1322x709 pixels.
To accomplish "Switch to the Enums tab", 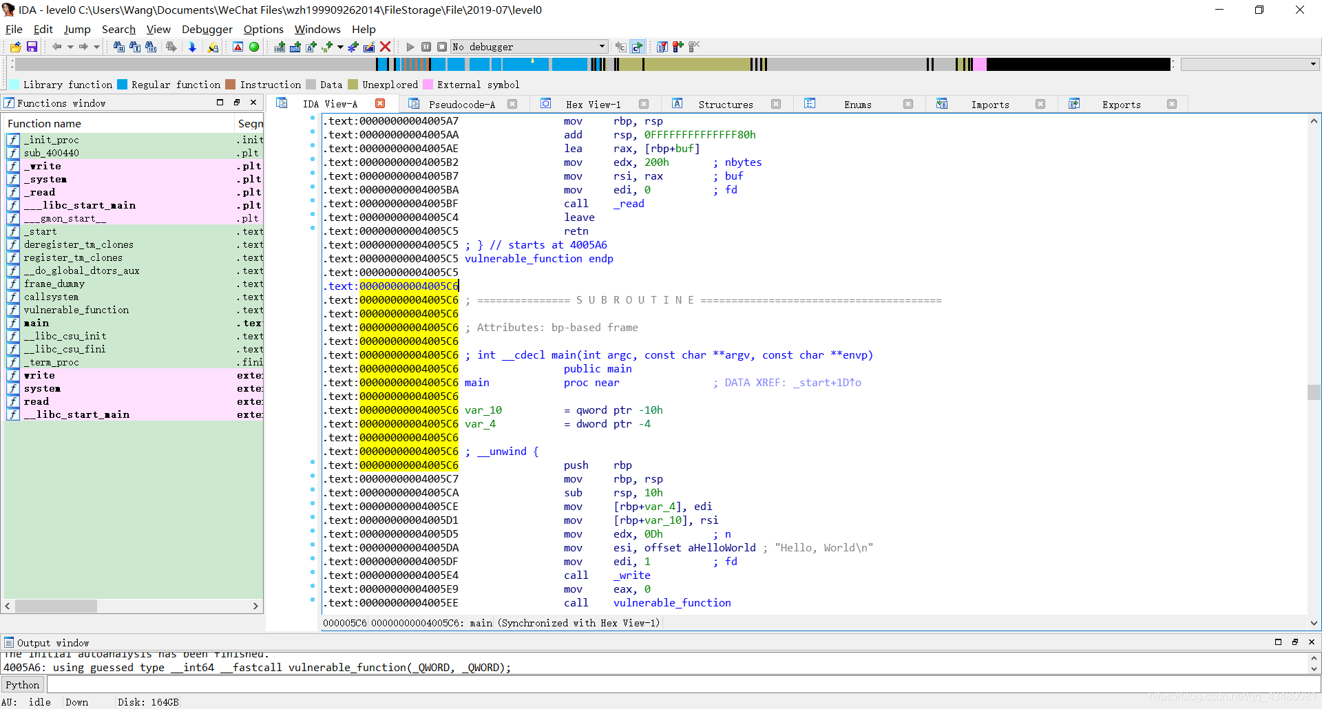I will click(x=858, y=105).
